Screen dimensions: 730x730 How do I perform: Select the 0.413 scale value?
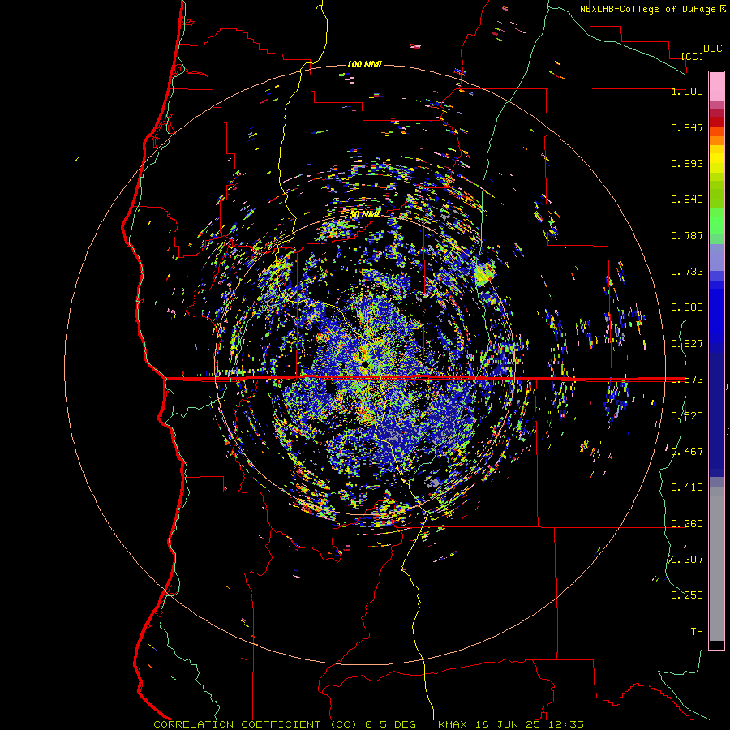[687, 487]
